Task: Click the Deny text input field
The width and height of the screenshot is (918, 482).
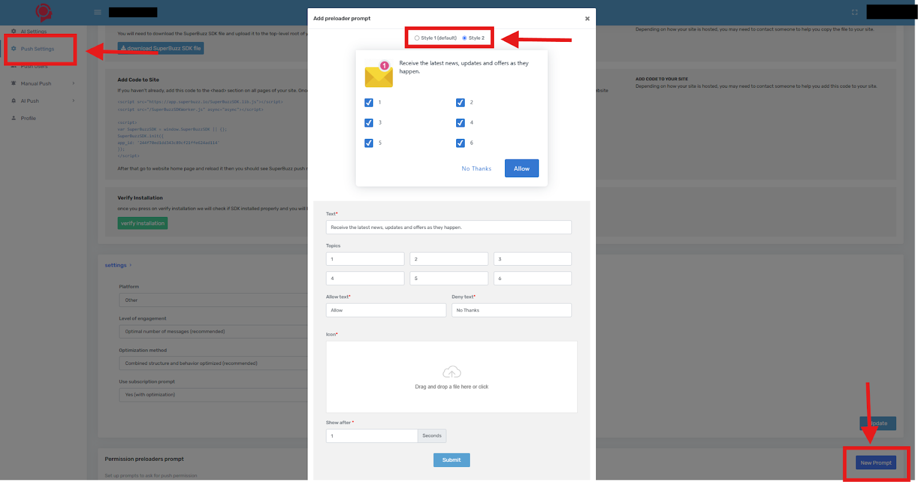Action: (512, 310)
